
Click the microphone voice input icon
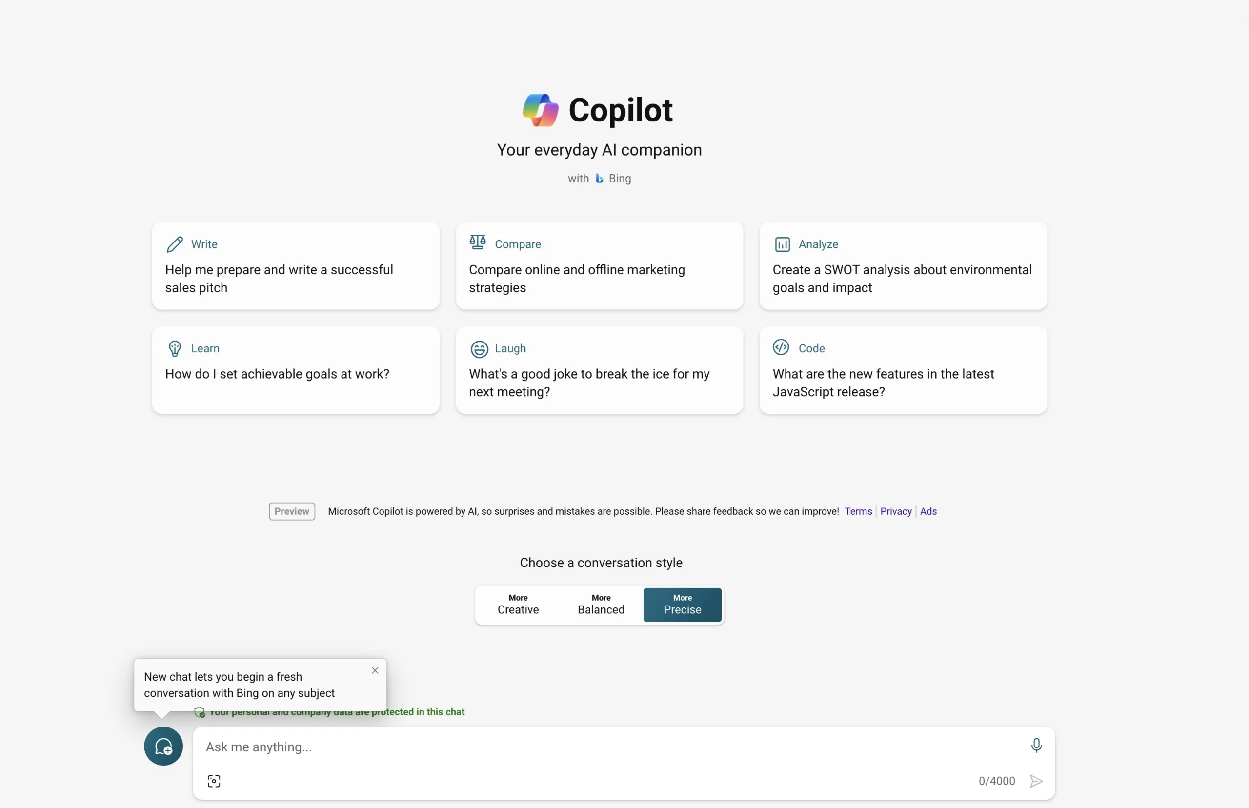pyautogui.click(x=1036, y=745)
